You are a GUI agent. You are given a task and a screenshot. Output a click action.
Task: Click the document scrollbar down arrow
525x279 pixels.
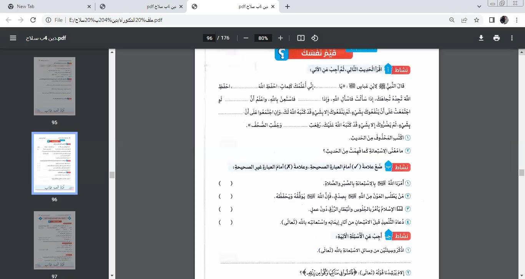[522, 276]
